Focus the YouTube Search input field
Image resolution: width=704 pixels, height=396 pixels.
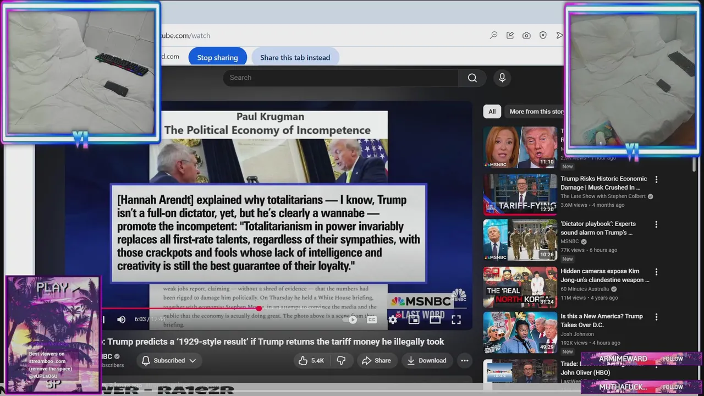click(340, 78)
